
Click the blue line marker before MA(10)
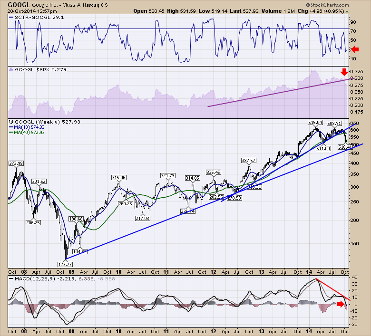coord(11,127)
